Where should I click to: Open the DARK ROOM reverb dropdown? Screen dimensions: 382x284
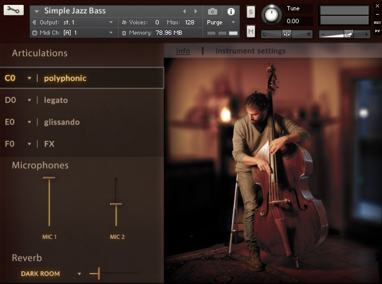(79, 274)
